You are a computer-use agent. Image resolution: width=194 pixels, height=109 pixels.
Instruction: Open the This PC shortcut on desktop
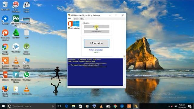(26, 63)
